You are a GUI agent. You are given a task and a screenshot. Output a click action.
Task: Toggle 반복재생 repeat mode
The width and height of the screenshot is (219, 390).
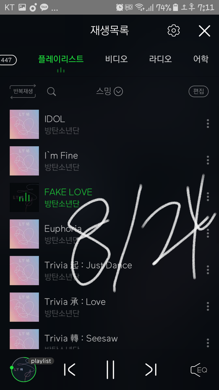pyautogui.click(x=23, y=91)
